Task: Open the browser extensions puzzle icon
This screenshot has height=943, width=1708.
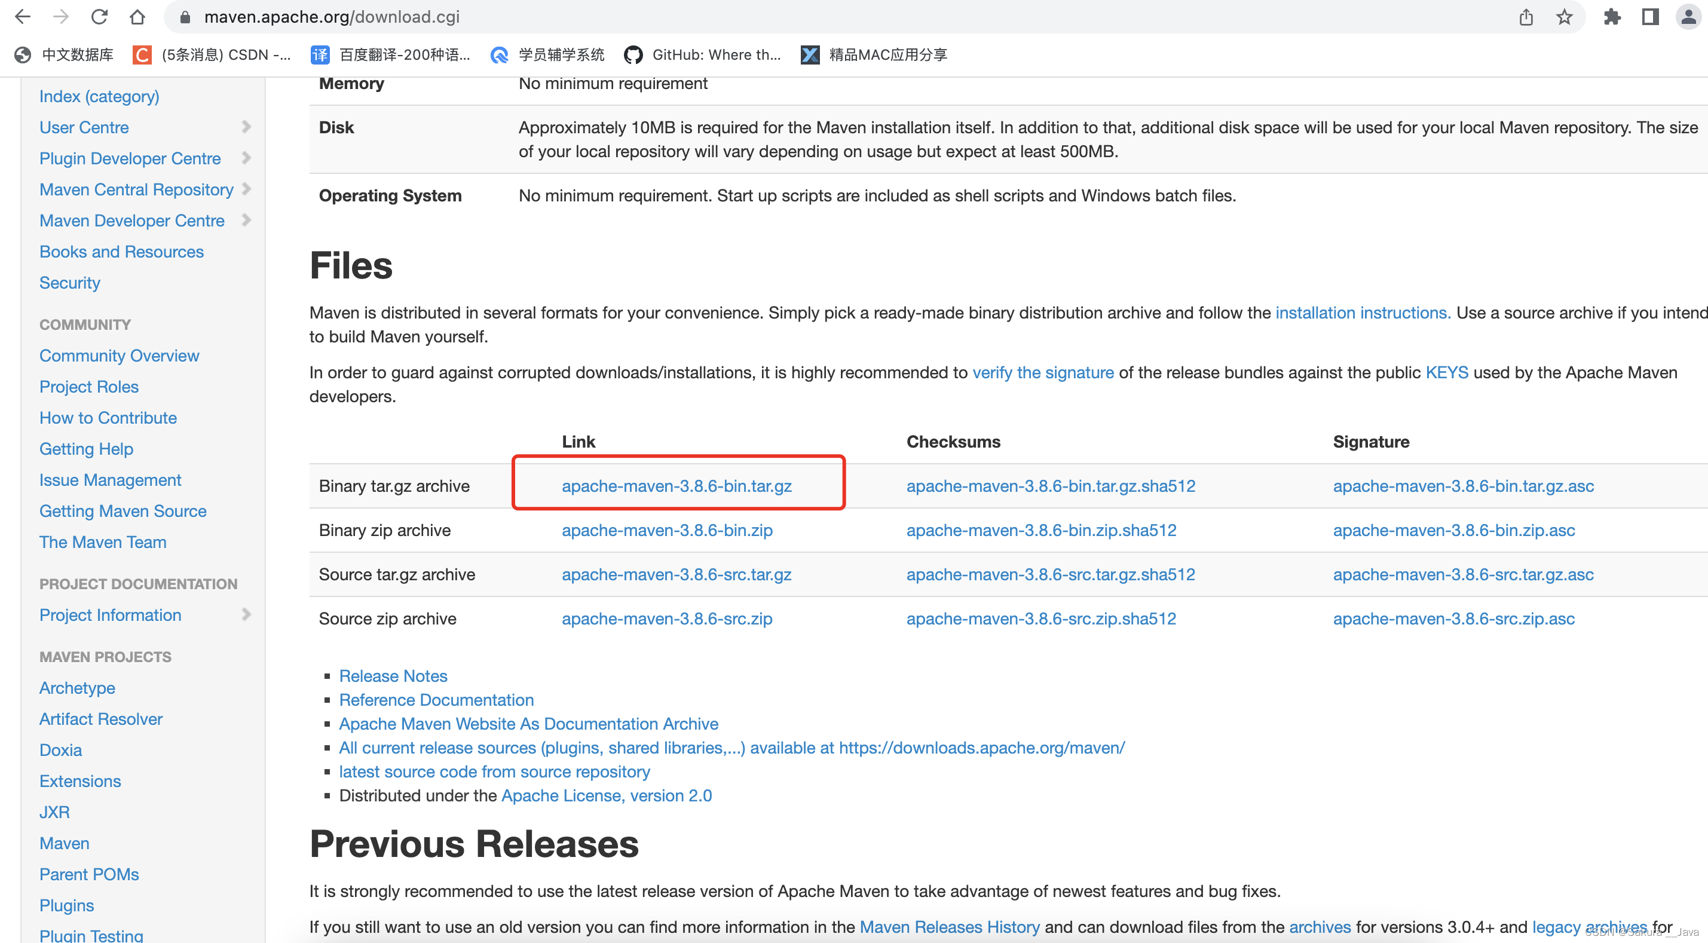Action: click(1612, 17)
